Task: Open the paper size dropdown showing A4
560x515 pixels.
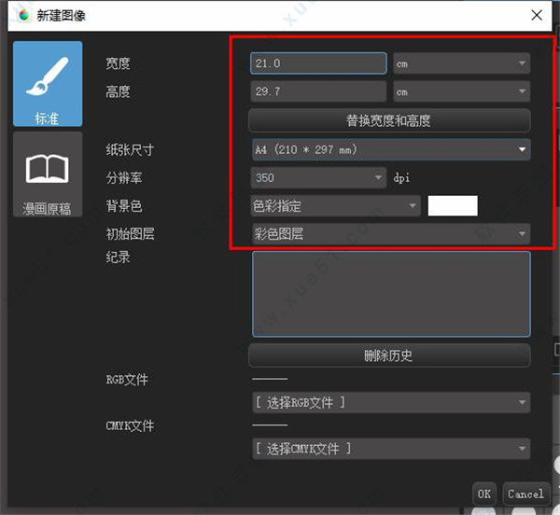Action: (x=391, y=149)
